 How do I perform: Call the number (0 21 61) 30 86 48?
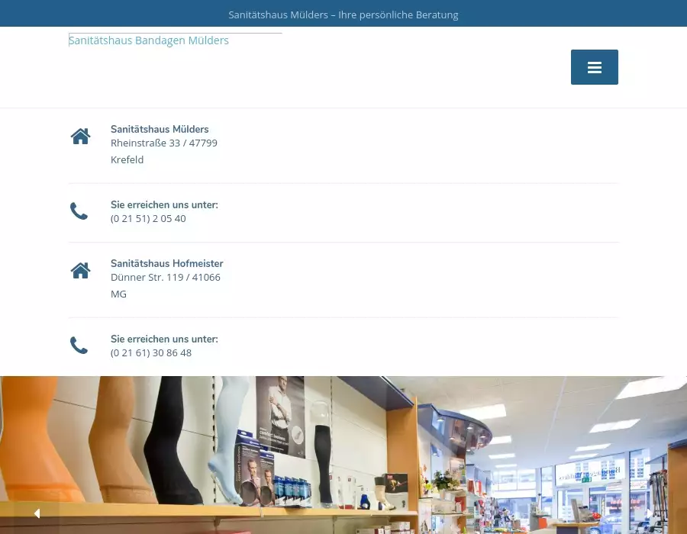(x=151, y=352)
